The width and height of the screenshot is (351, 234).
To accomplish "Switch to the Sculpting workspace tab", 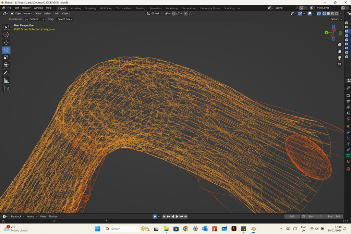I will click(90, 8).
